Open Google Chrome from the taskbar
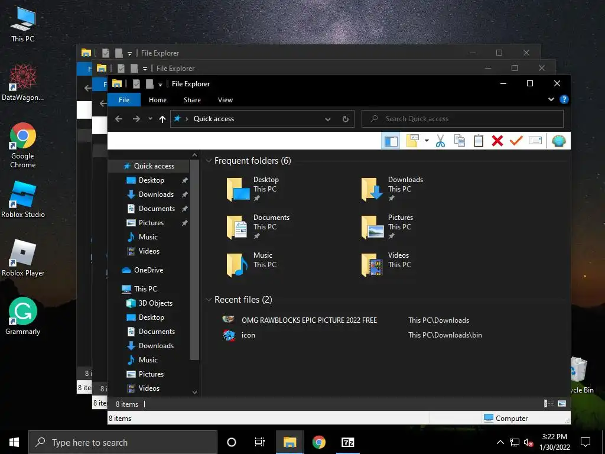This screenshot has width=605, height=454. click(x=318, y=442)
